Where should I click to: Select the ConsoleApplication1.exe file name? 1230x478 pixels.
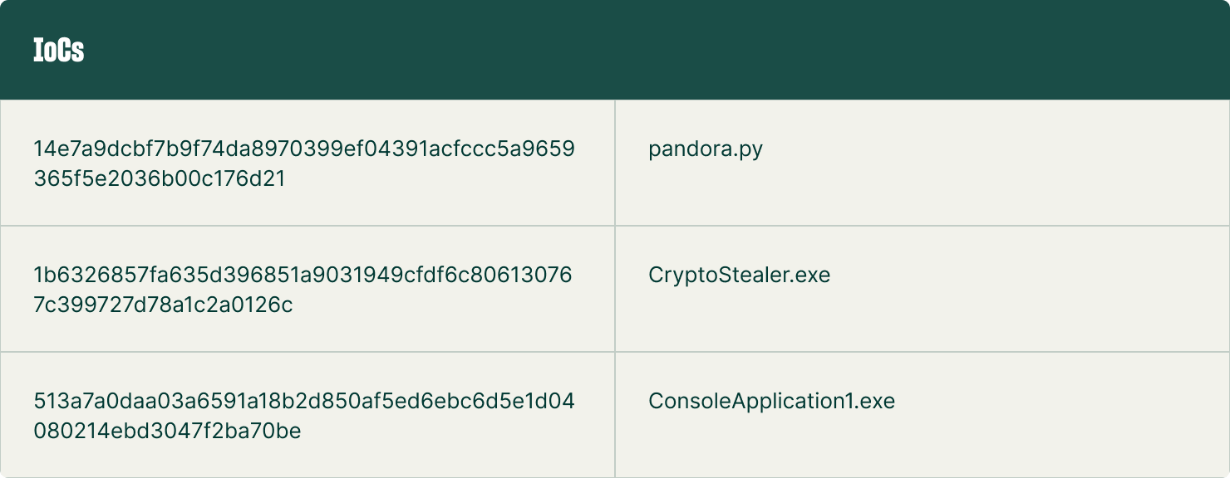click(771, 402)
